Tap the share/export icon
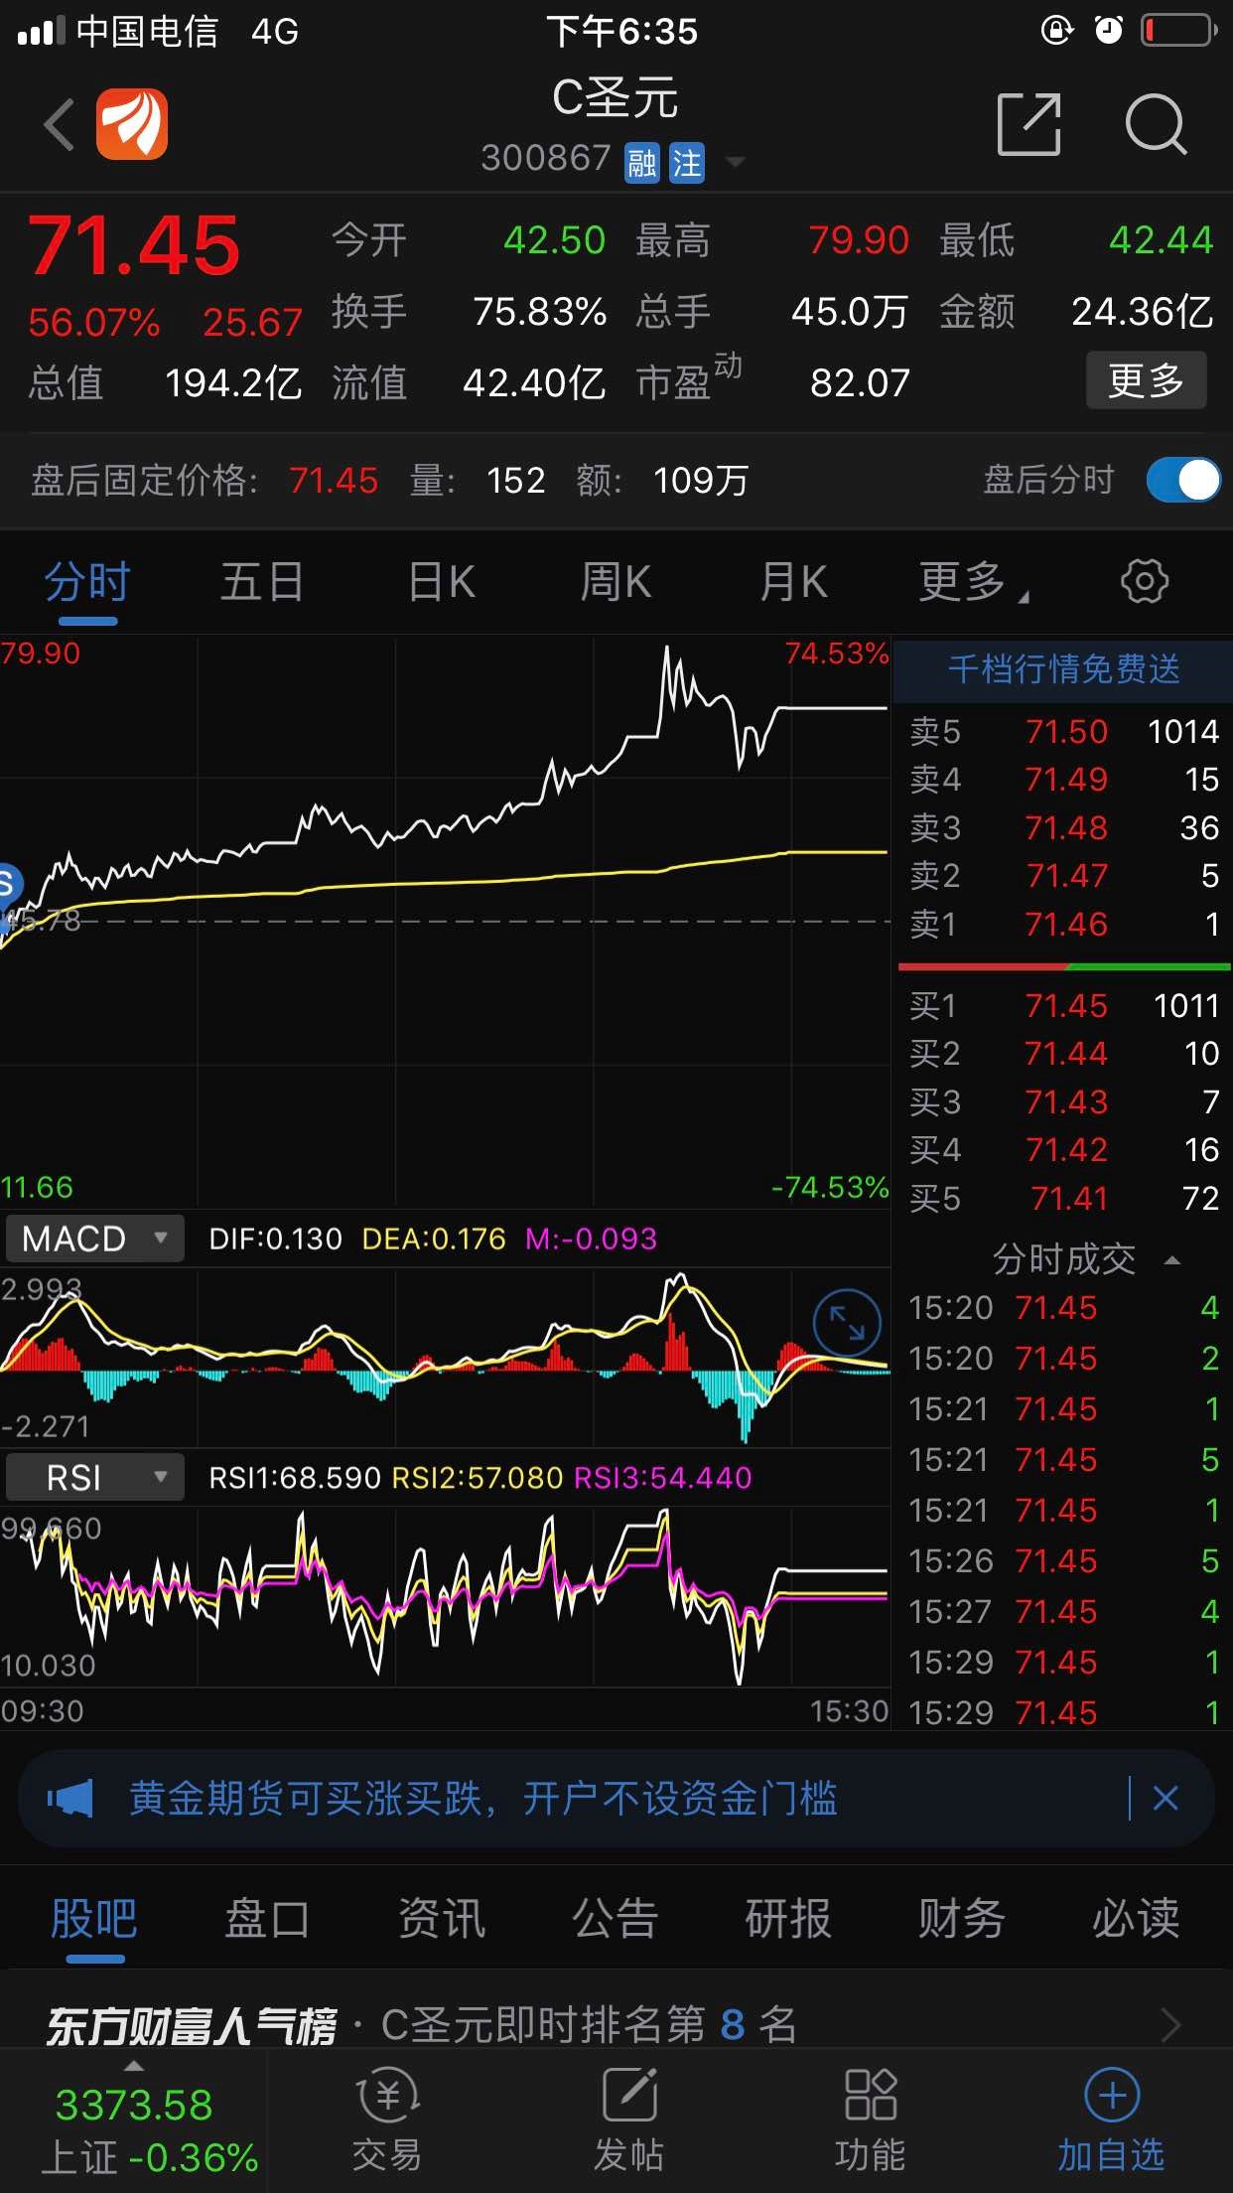Screen dimensions: 1233x2193 tap(1028, 124)
